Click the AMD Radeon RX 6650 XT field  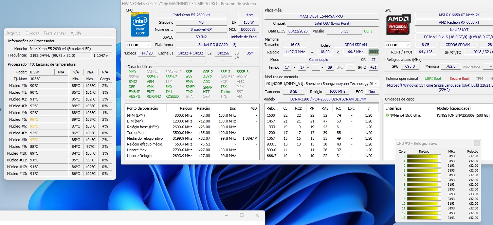coord(454,22)
